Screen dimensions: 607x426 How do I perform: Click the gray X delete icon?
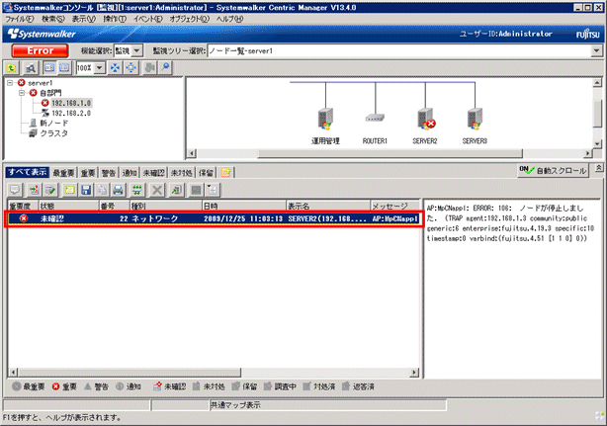[x=157, y=190]
